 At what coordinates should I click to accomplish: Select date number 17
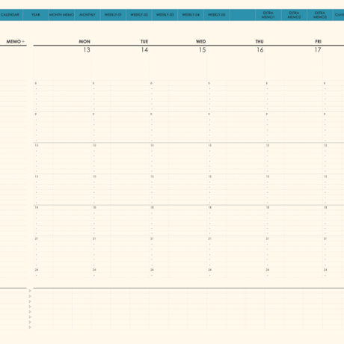tap(318, 50)
